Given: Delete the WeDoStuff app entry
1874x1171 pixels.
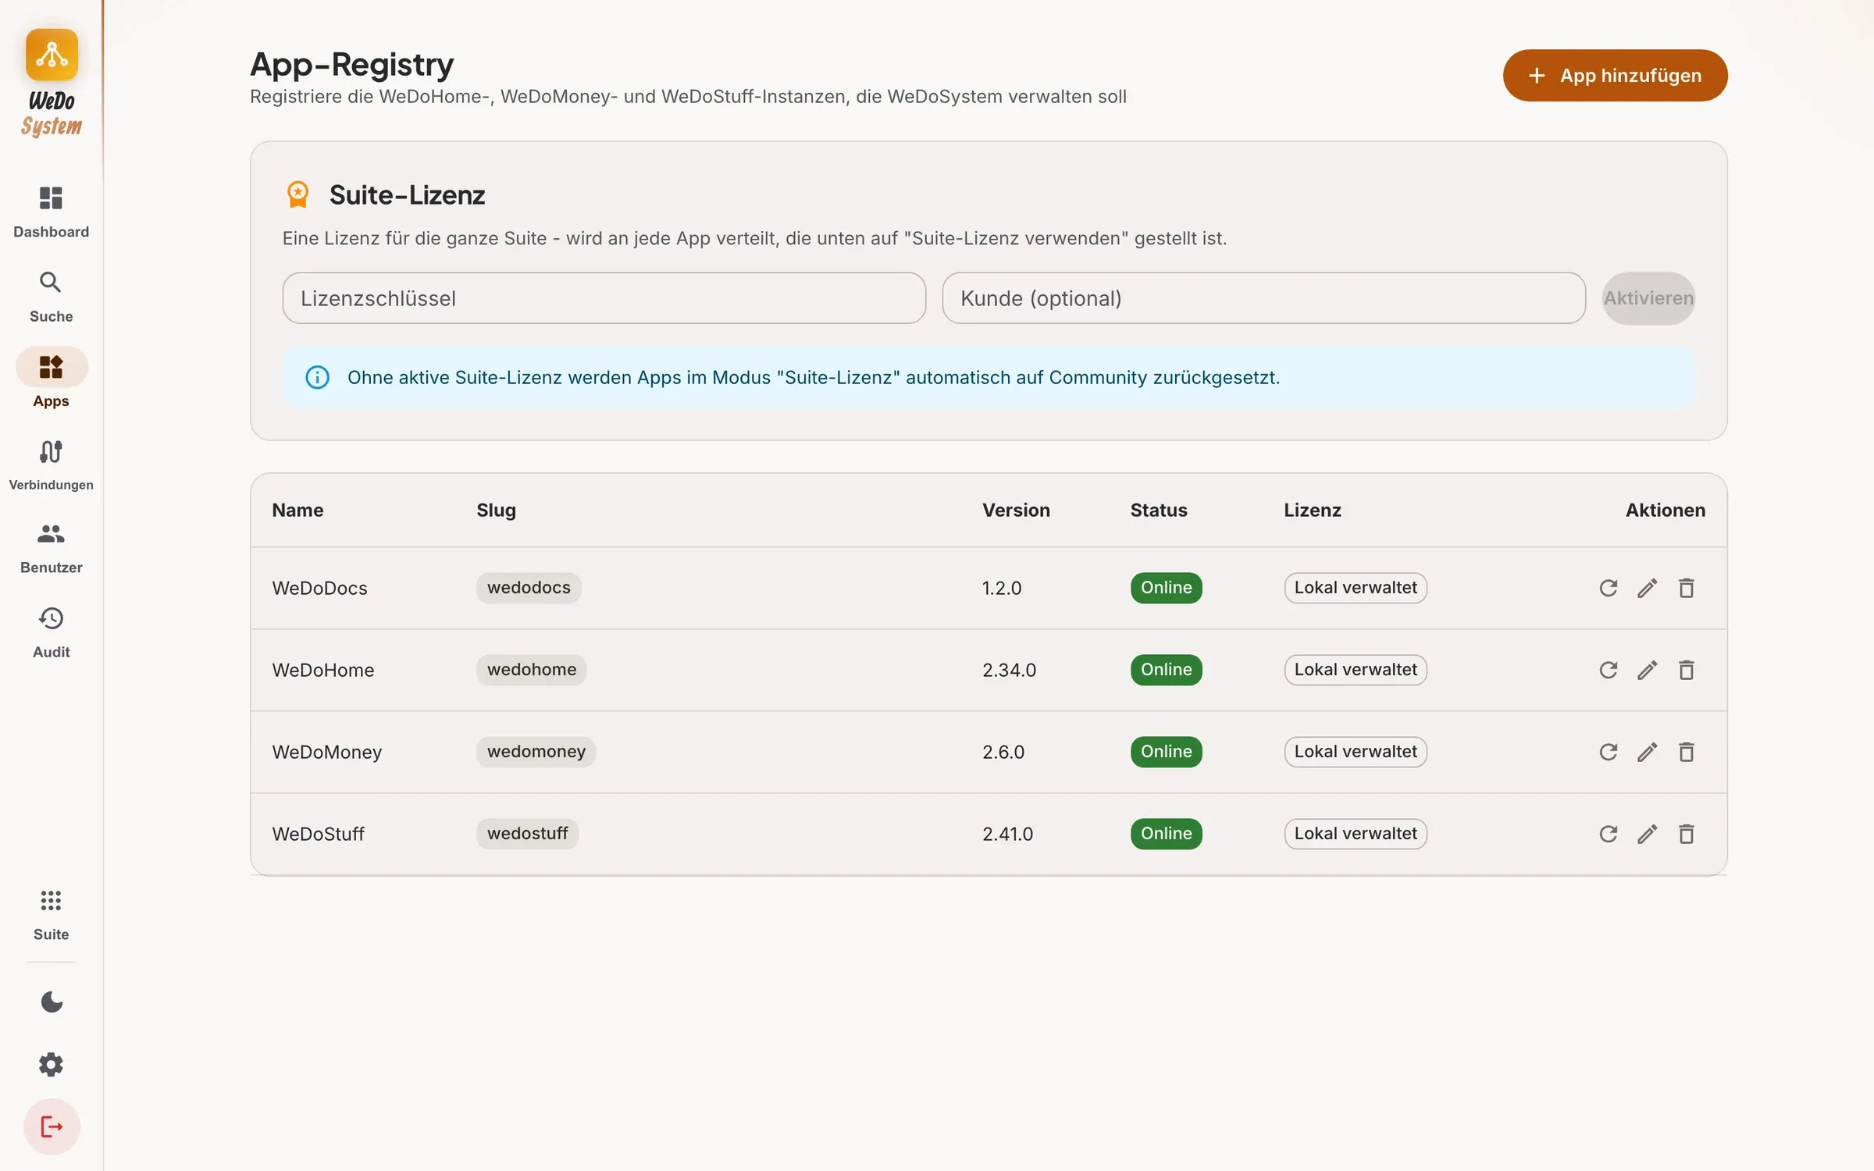Looking at the screenshot, I should pos(1687,834).
